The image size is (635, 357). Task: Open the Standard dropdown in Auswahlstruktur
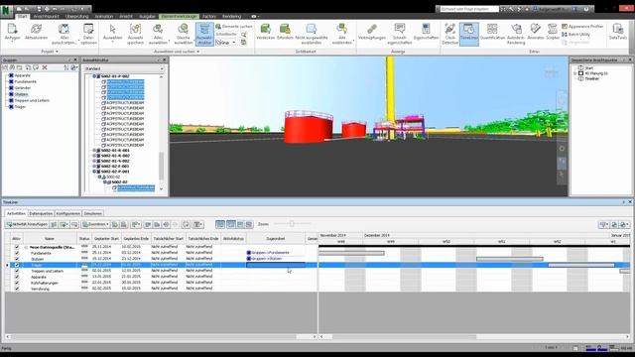point(123,68)
